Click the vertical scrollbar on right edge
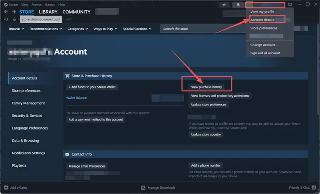This screenshot has width=320, height=194. pos(317,70)
